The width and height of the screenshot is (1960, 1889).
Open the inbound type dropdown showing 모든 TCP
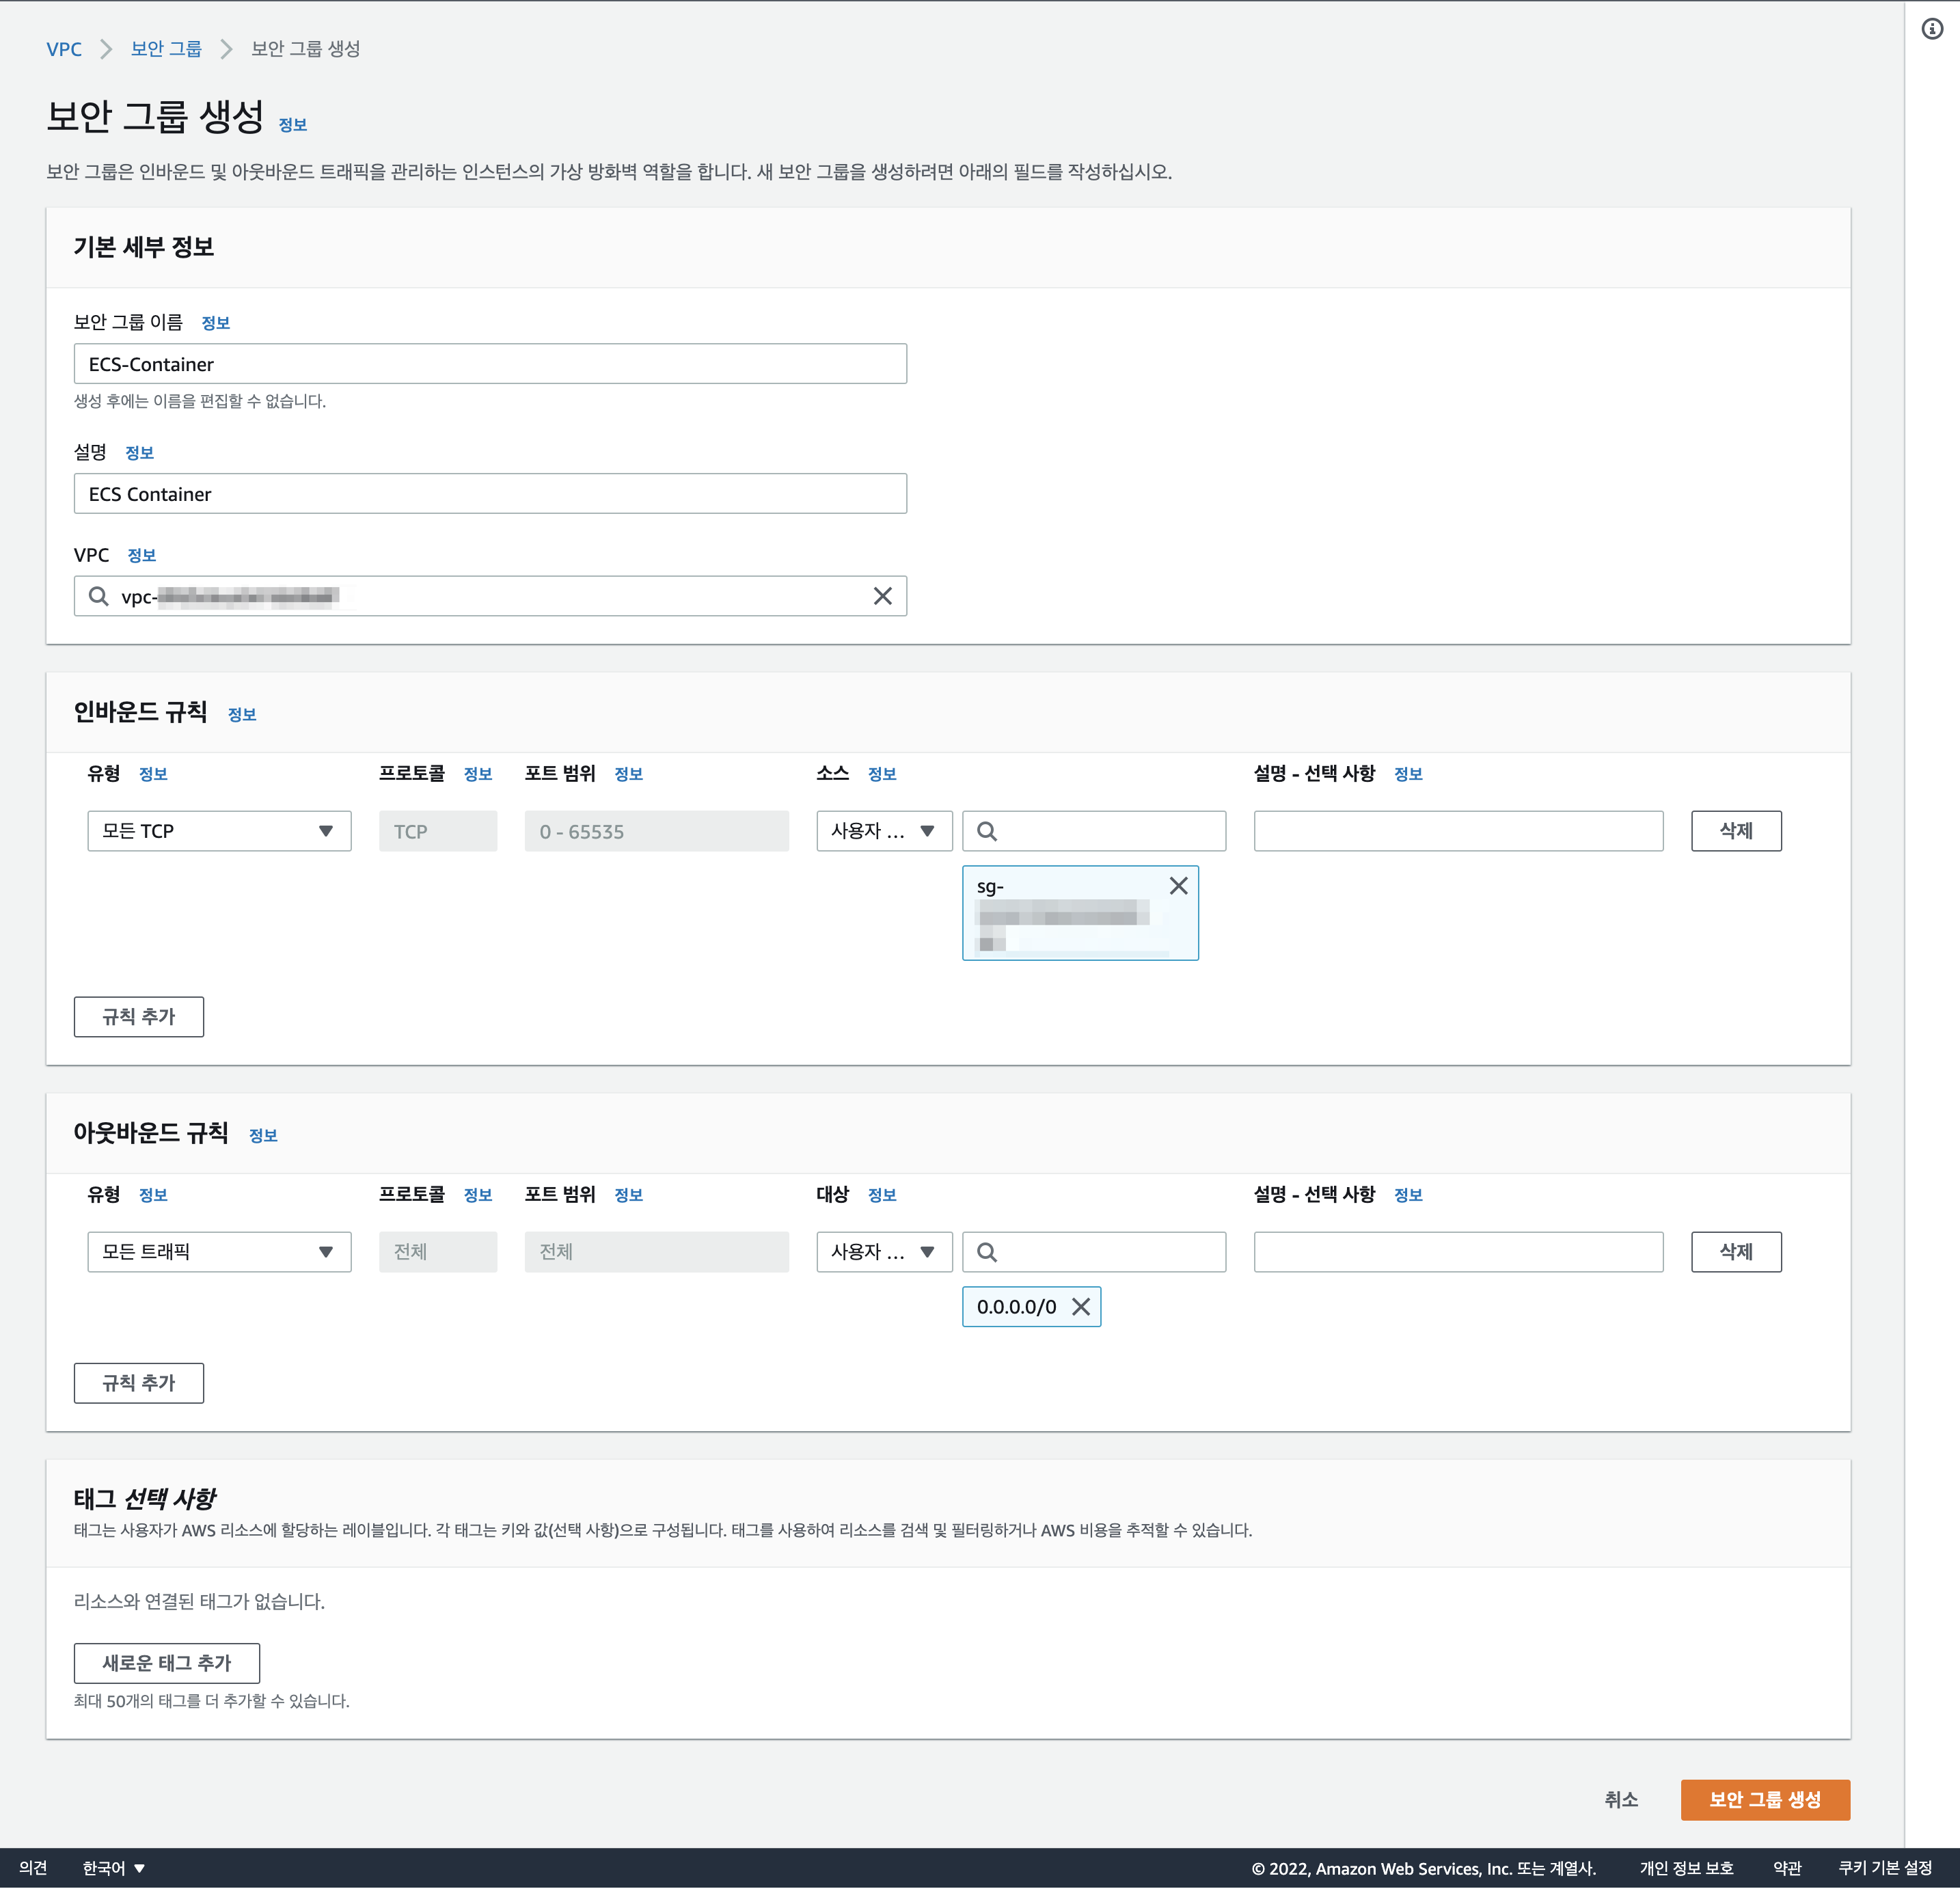click(x=219, y=831)
